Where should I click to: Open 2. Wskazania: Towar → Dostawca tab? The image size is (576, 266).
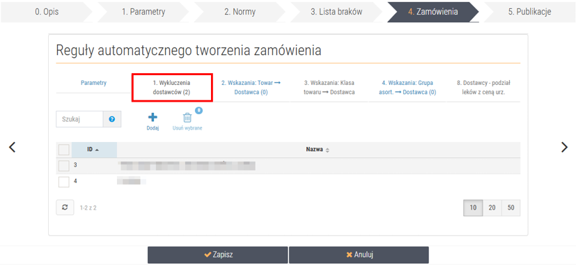coord(251,88)
